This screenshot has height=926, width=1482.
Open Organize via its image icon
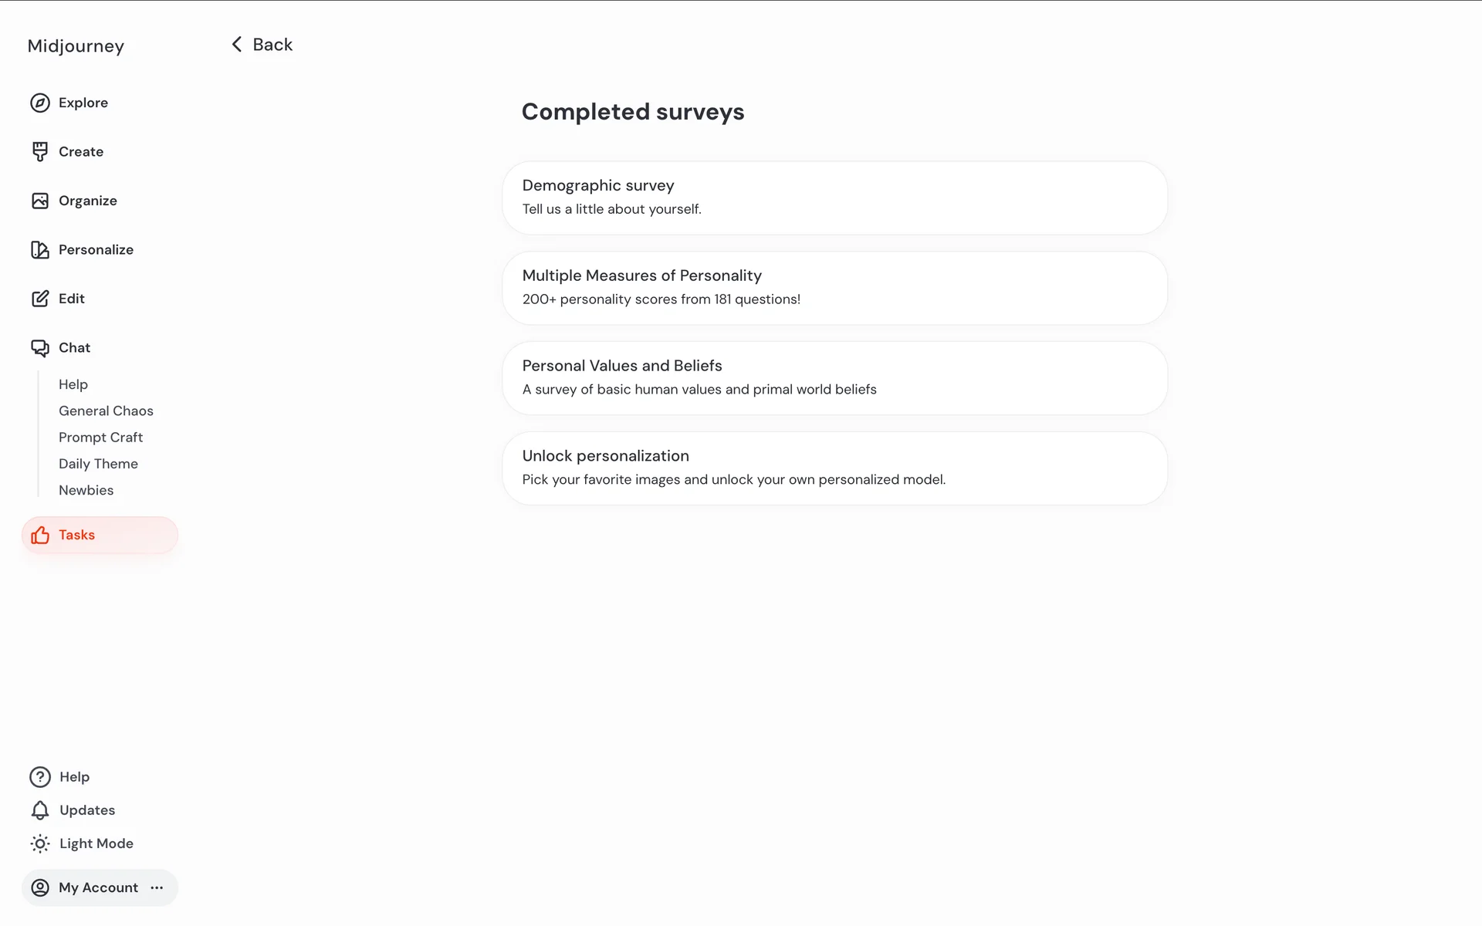(x=40, y=201)
